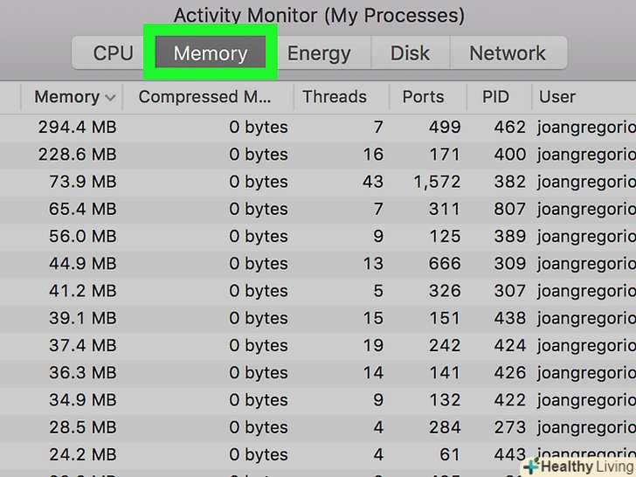This screenshot has height=477, width=636.
Task: Sort by the Ports column header
Action: (x=423, y=97)
